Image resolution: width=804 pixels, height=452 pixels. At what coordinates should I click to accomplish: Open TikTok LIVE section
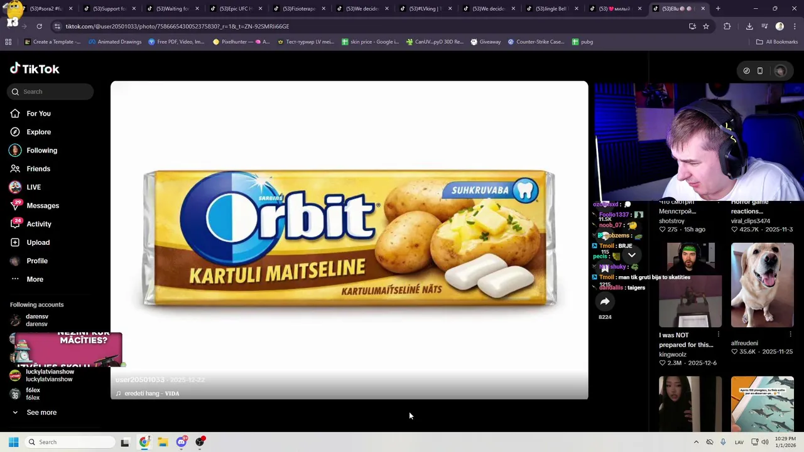33,187
